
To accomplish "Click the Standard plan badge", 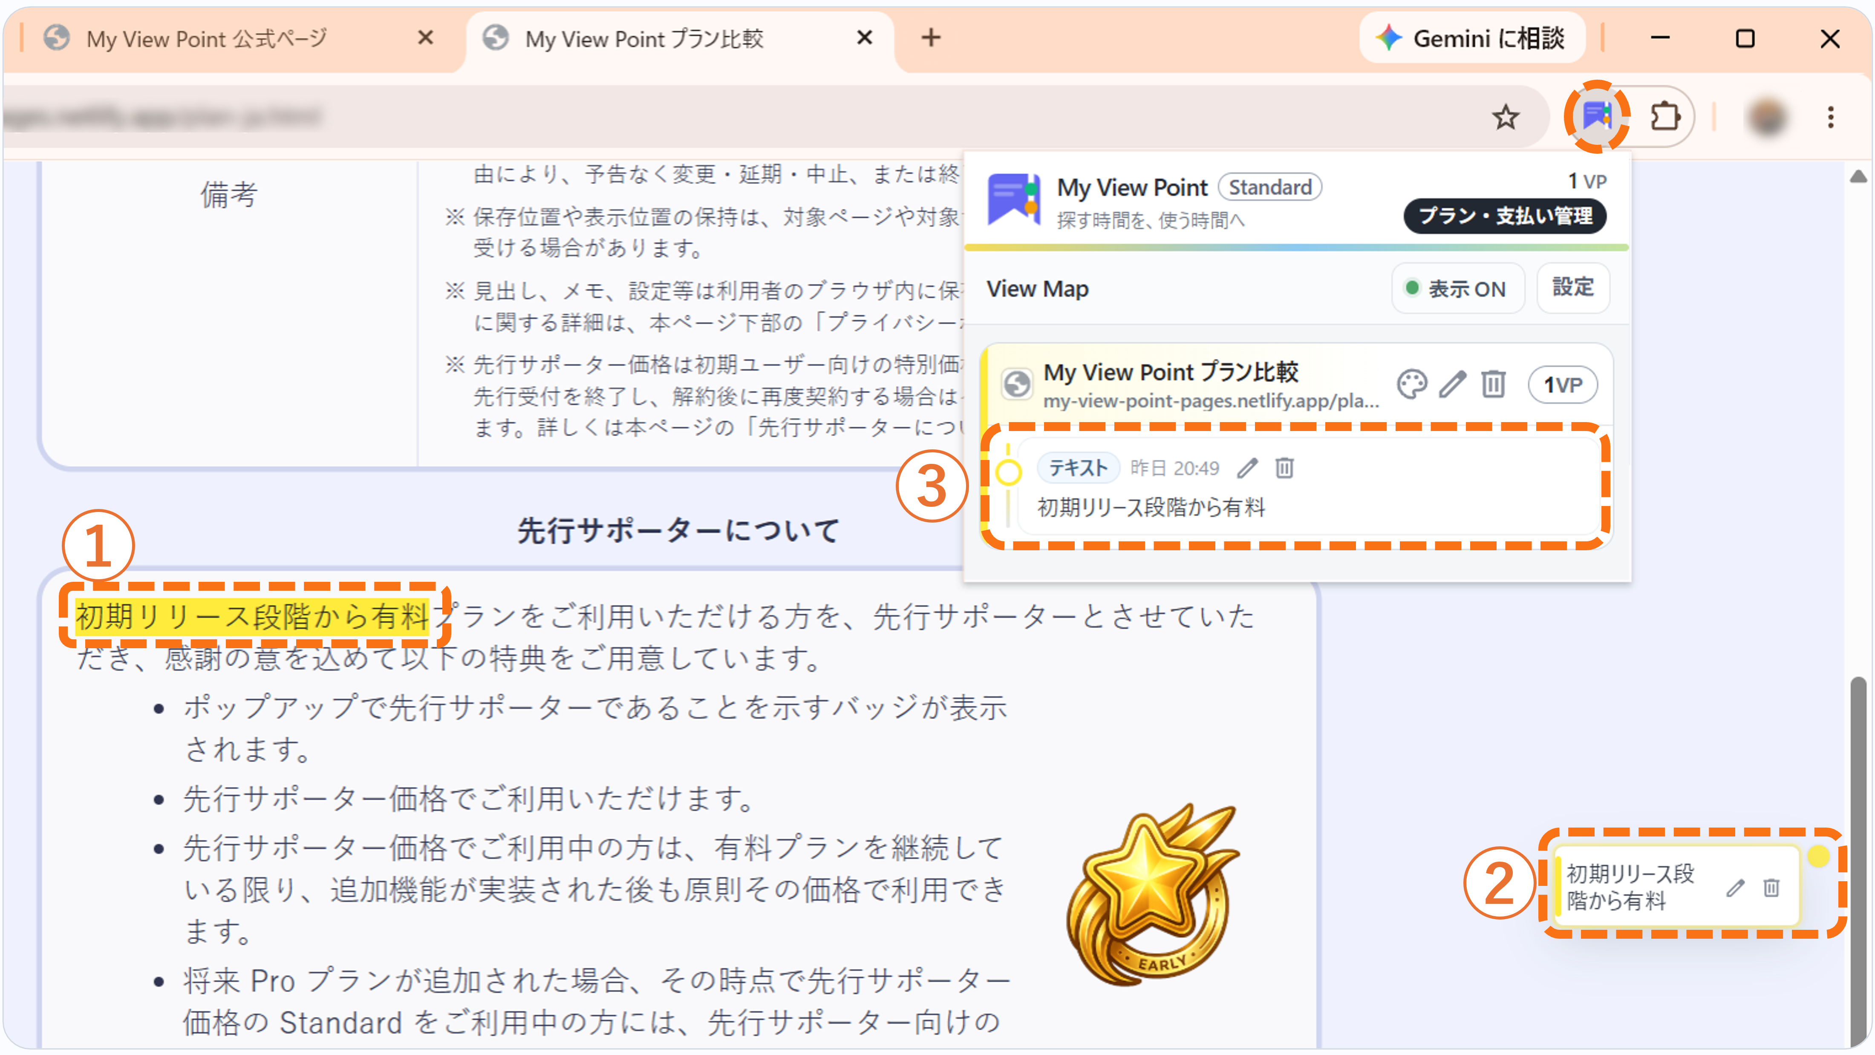I will [x=1270, y=188].
